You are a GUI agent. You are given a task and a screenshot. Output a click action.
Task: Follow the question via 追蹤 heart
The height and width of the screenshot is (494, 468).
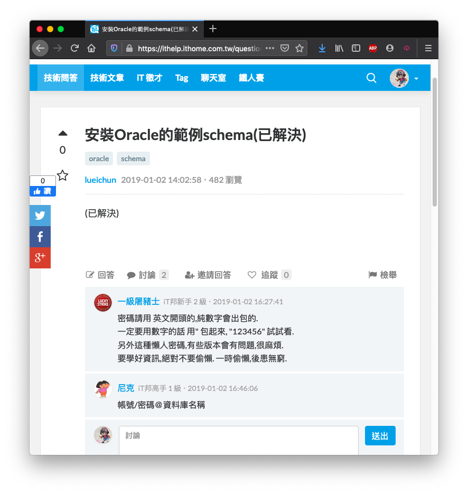(x=269, y=275)
